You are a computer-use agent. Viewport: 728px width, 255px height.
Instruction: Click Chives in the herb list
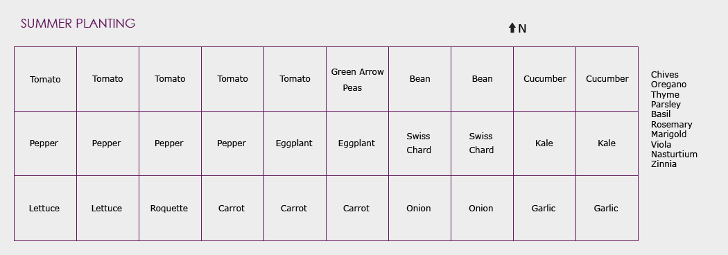pyautogui.click(x=664, y=75)
